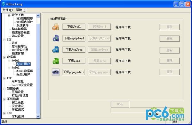Collapse the 系统检测 tree node

pos(4,99)
